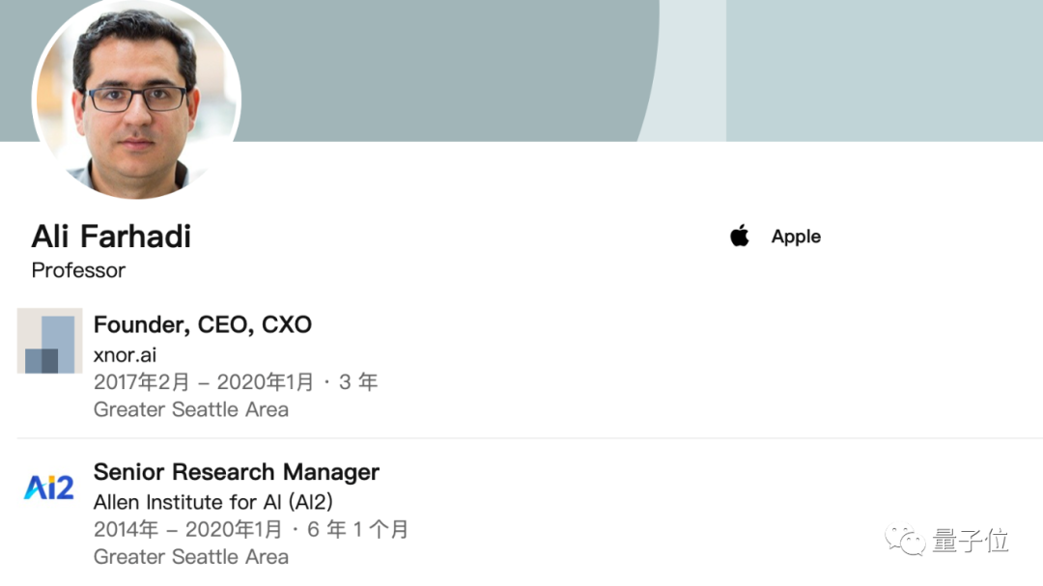Select the Founder, CEO, CXO title

(202, 324)
